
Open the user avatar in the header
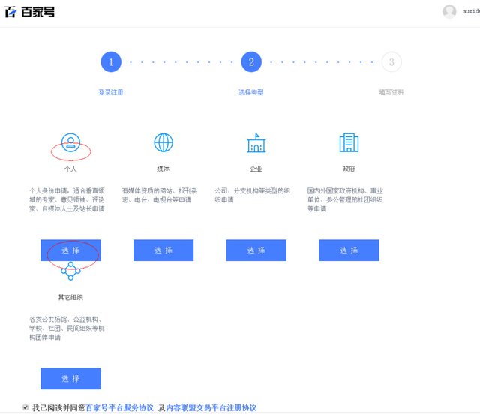coord(449,12)
